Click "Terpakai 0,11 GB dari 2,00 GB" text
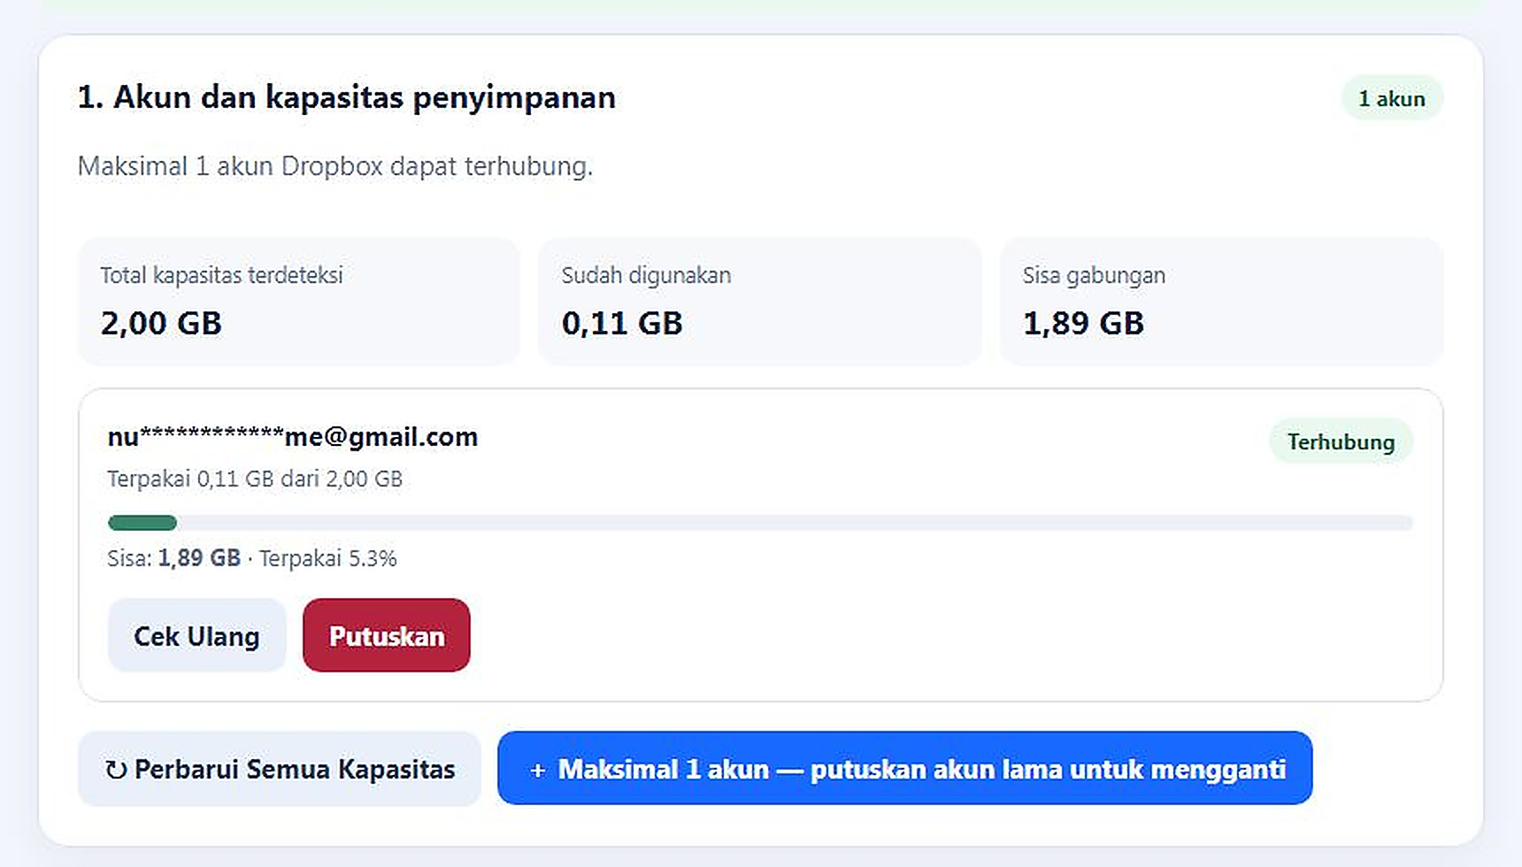 (255, 479)
